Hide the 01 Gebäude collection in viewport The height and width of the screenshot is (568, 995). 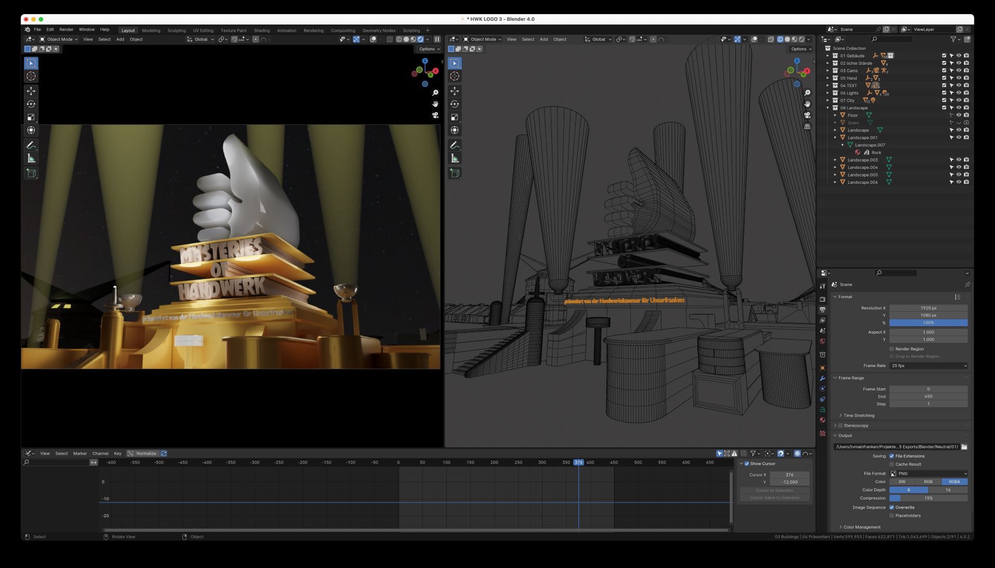coord(959,56)
